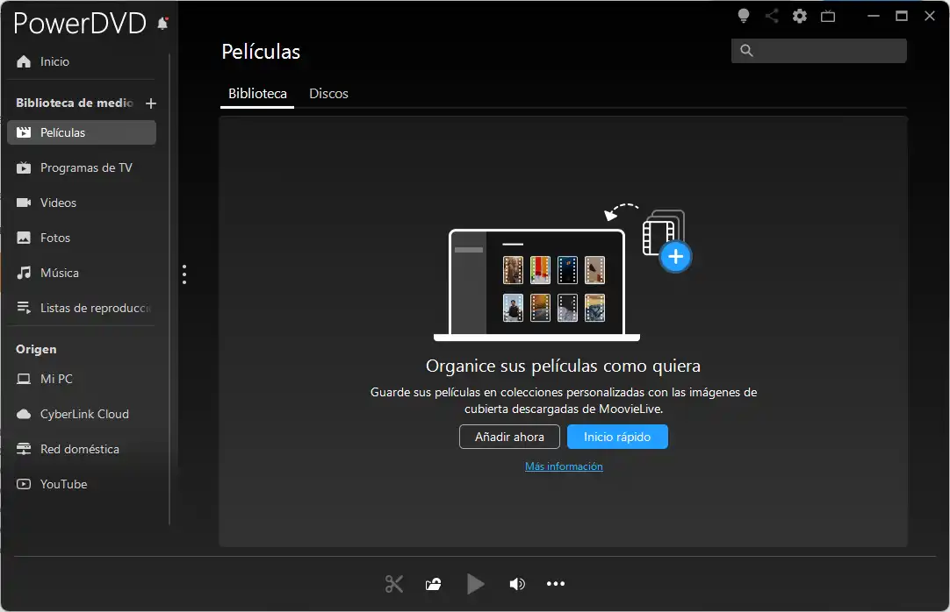Open Fotos section in sidebar
950x612 pixels.
coord(82,238)
